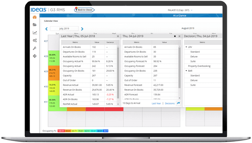Go to previous month arrow
The width and height of the screenshot is (252, 143).
tap(47, 29)
